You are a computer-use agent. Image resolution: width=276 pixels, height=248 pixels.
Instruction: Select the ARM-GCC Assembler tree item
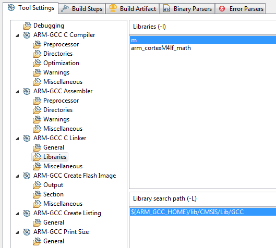click(x=63, y=91)
